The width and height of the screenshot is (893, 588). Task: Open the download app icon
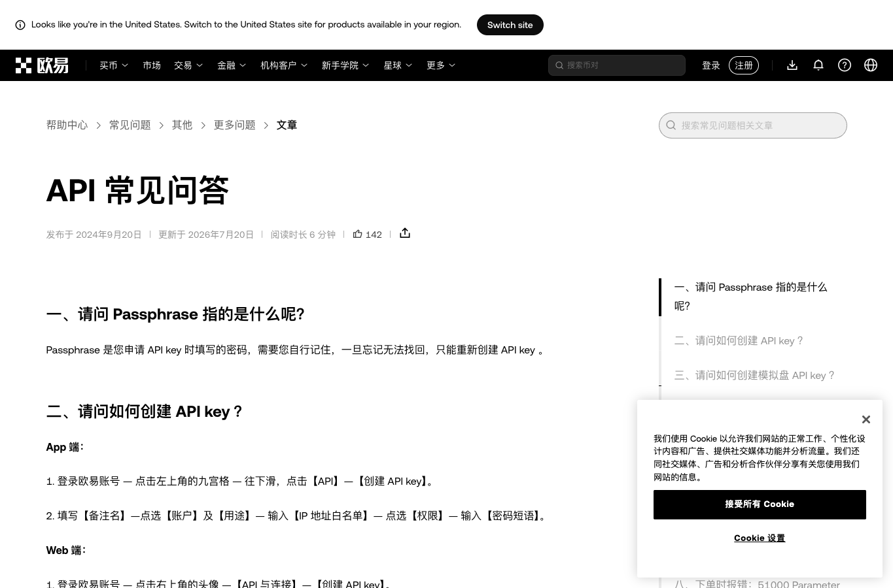pyautogui.click(x=792, y=65)
